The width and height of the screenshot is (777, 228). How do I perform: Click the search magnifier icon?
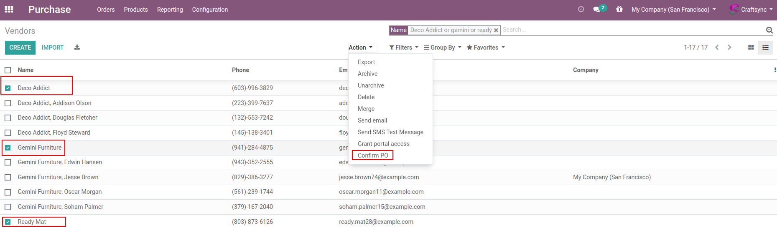(769, 30)
